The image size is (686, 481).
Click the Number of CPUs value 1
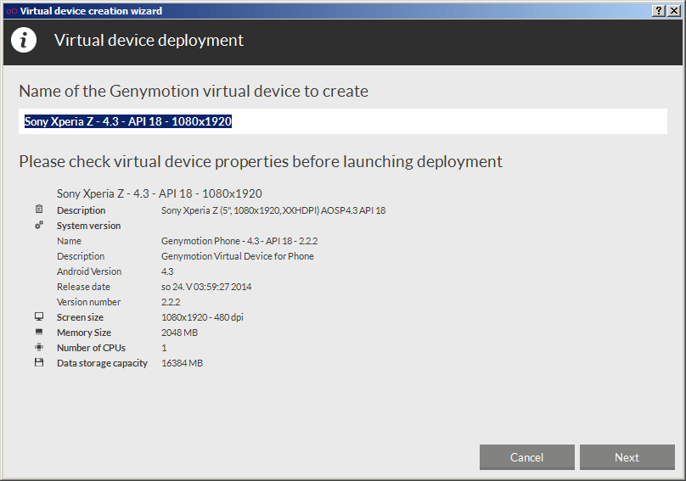click(164, 348)
